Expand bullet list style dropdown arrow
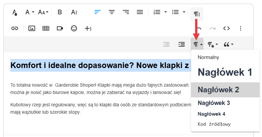The width and height of the screenshot is (262, 137). pos(184,12)
